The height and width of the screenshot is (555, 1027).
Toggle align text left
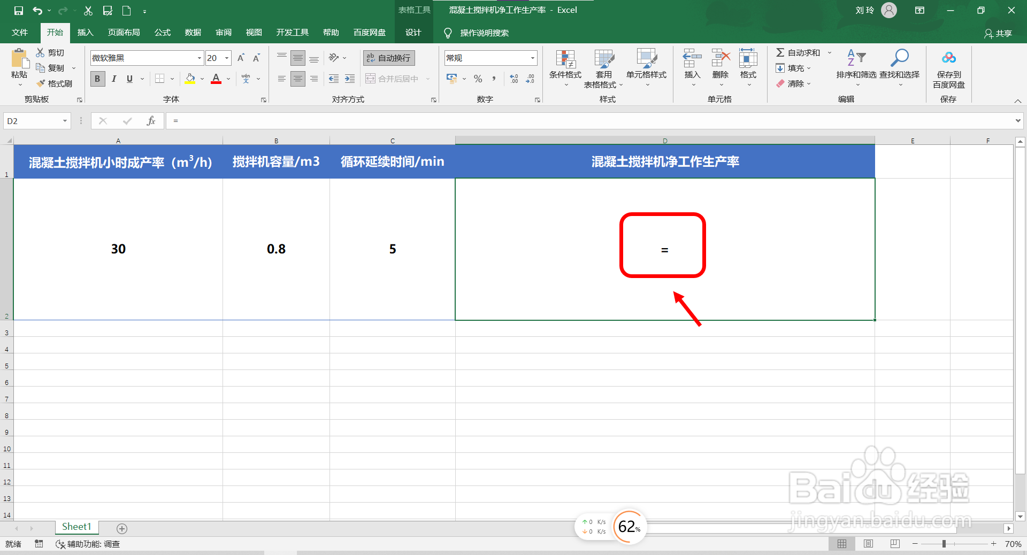282,79
